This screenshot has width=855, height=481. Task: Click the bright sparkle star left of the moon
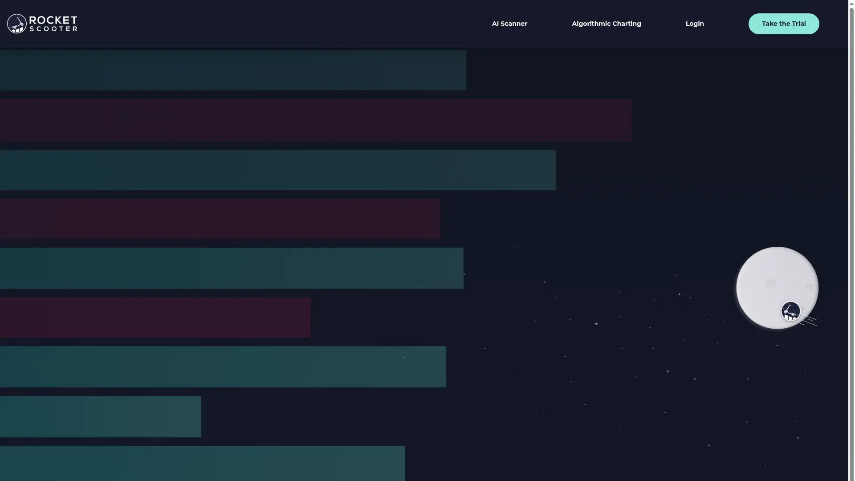pyautogui.click(x=596, y=324)
